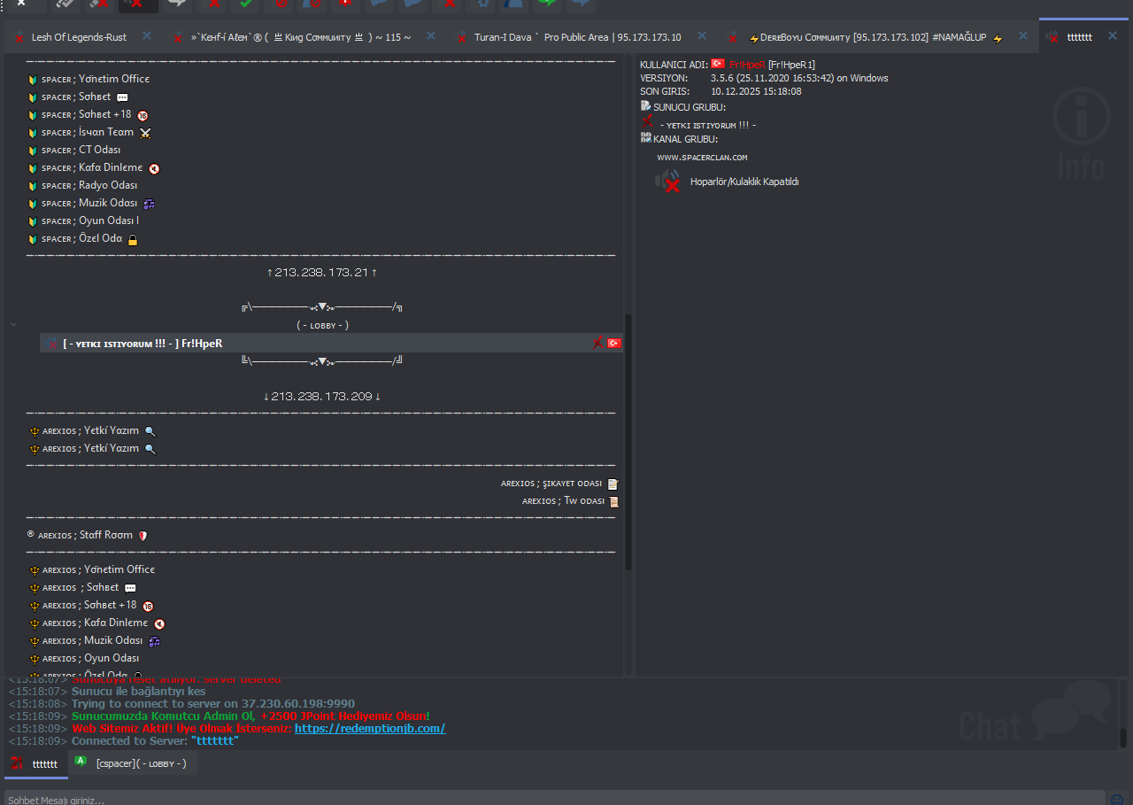Switch to the Lesh Of Legends-Rust tab
Viewport: 1133px width, 805px height.
click(x=79, y=37)
